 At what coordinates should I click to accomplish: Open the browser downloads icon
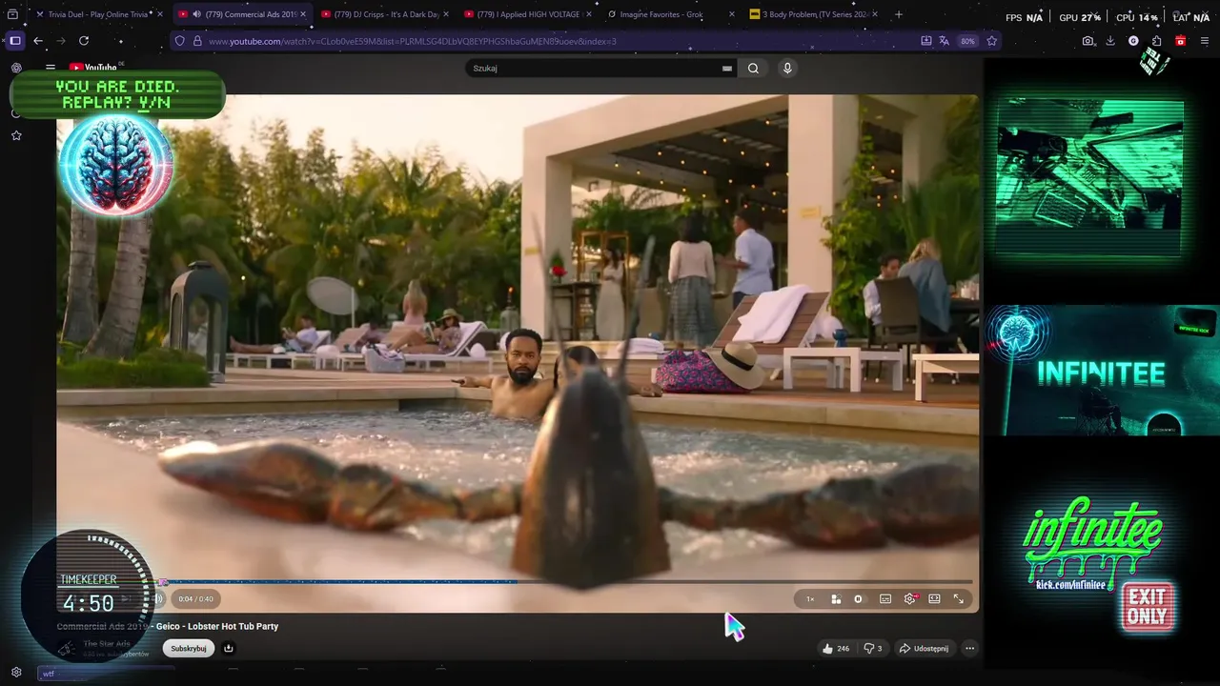[1111, 41]
